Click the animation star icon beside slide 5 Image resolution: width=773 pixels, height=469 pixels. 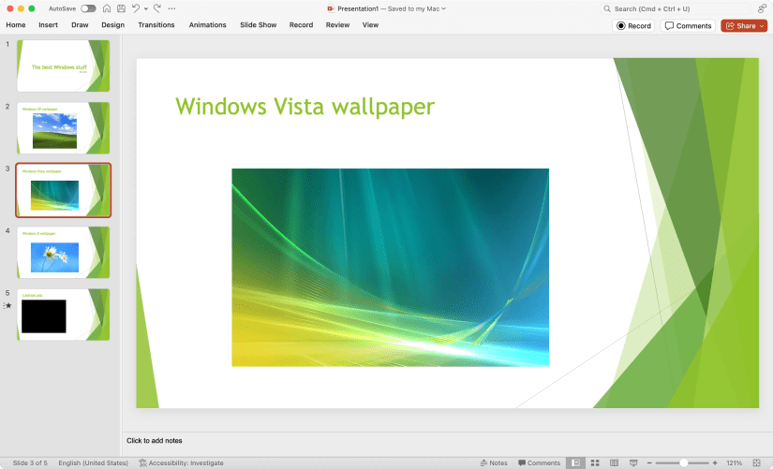point(7,305)
